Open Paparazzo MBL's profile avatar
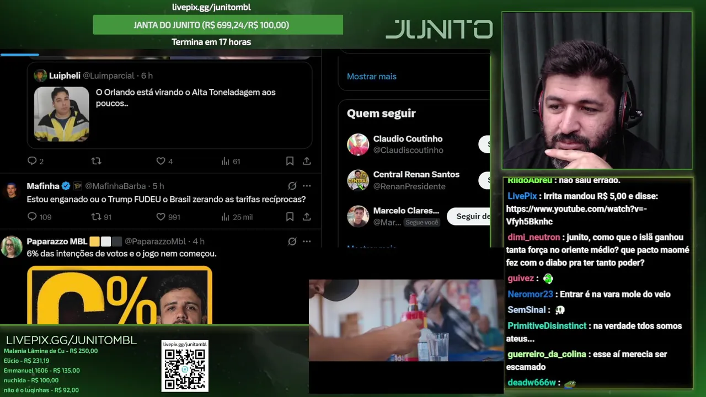 12,246
